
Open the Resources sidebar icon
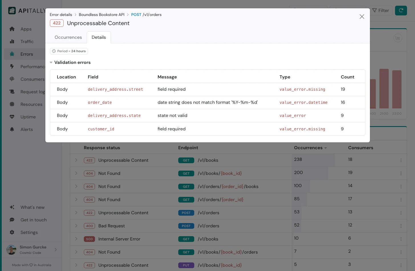coord(12,104)
